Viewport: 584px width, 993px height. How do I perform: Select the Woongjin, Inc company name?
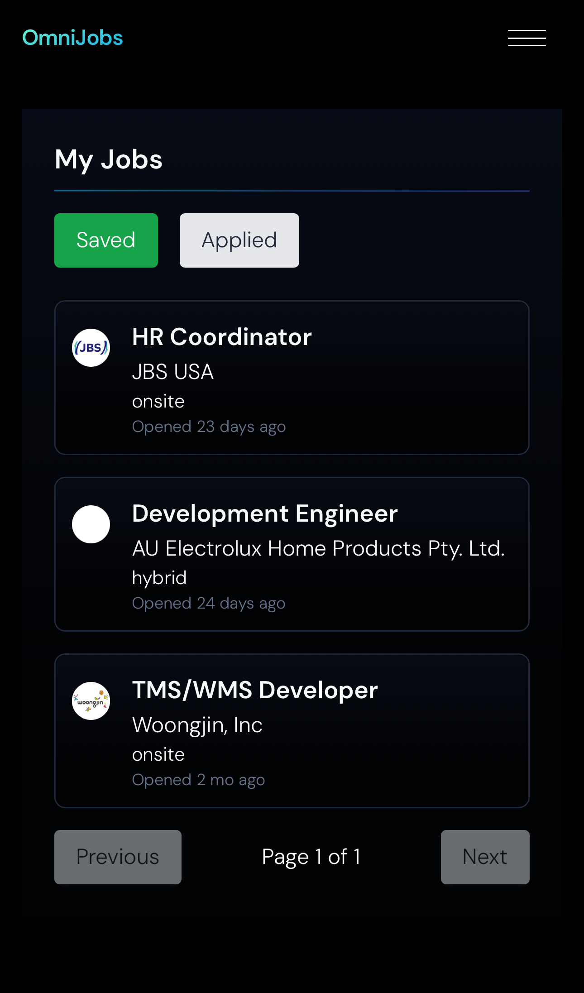coord(197,725)
